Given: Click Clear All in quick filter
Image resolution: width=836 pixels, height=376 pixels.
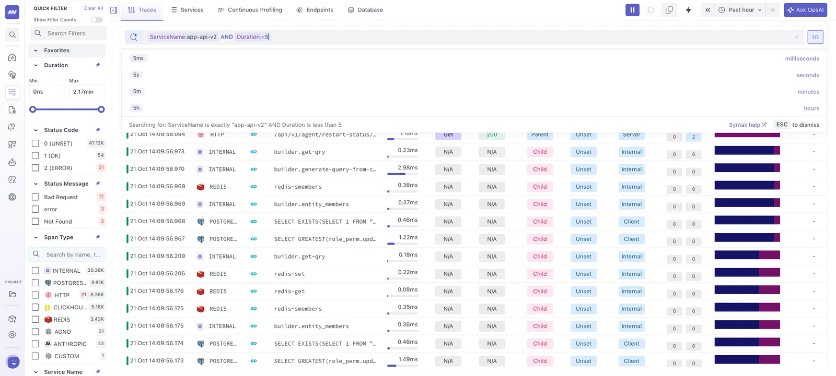Looking at the screenshot, I should coord(94,8).
